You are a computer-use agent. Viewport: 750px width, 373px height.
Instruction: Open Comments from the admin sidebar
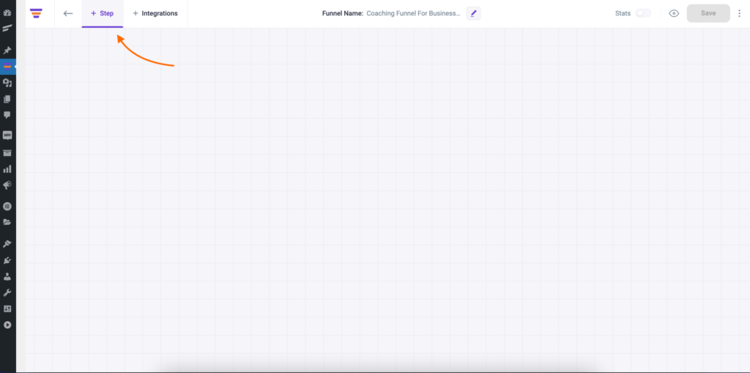(7, 115)
